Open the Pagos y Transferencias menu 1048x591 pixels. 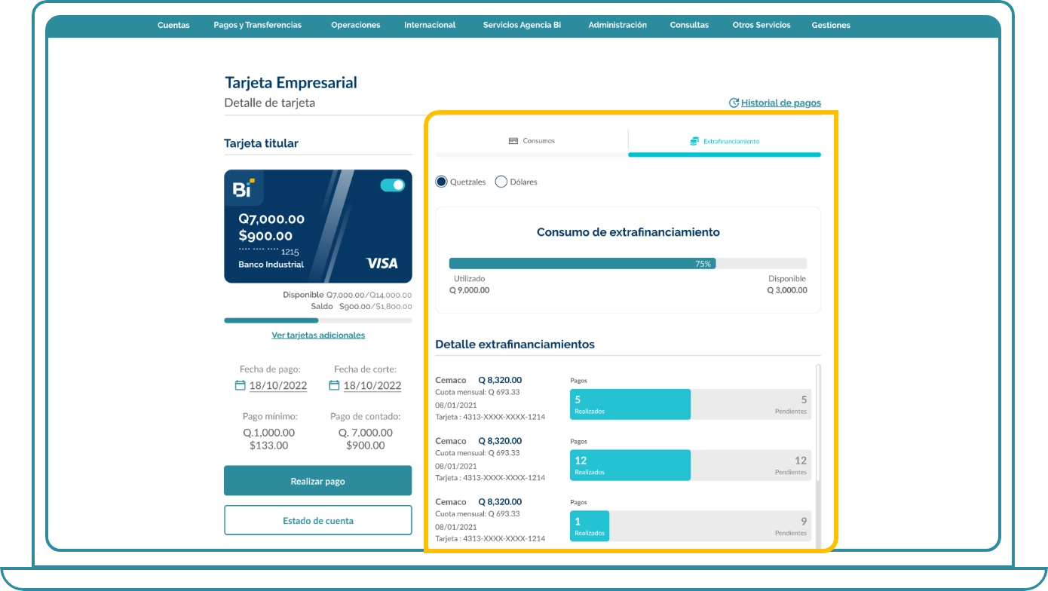tap(257, 25)
